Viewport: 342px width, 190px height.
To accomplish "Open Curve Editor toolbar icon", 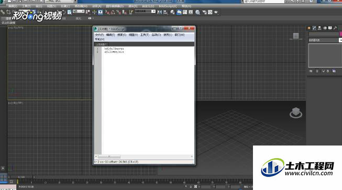I will pyautogui.click(x=185, y=12).
